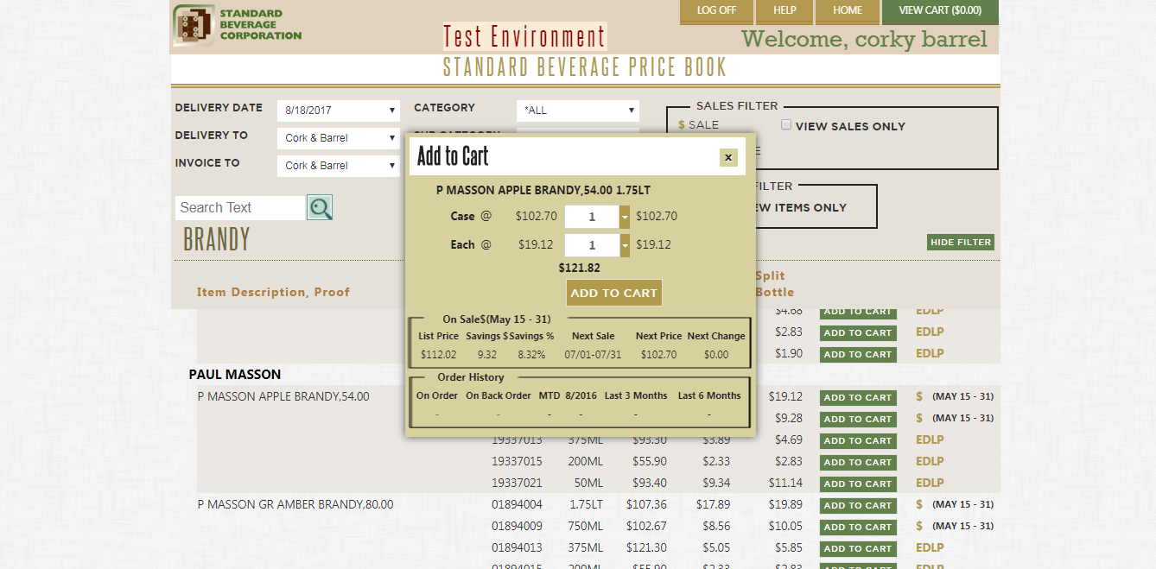The height and width of the screenshot is (569, 1156).
Task: Add the $9.28 row item to cart
Action: click(x=857, y=420)
